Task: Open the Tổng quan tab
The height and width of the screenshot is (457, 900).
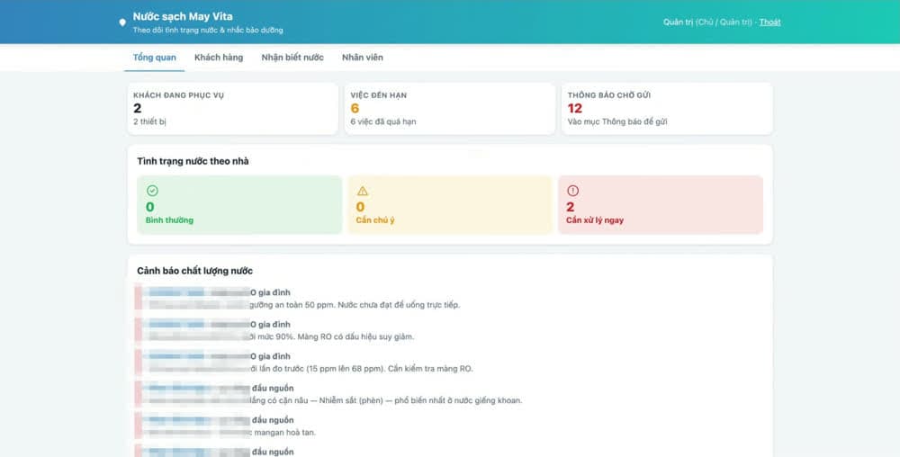Action: click(155, 58)
